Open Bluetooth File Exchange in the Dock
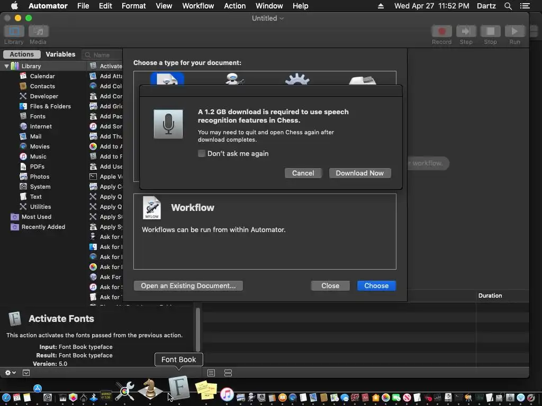 click(94, 398)
